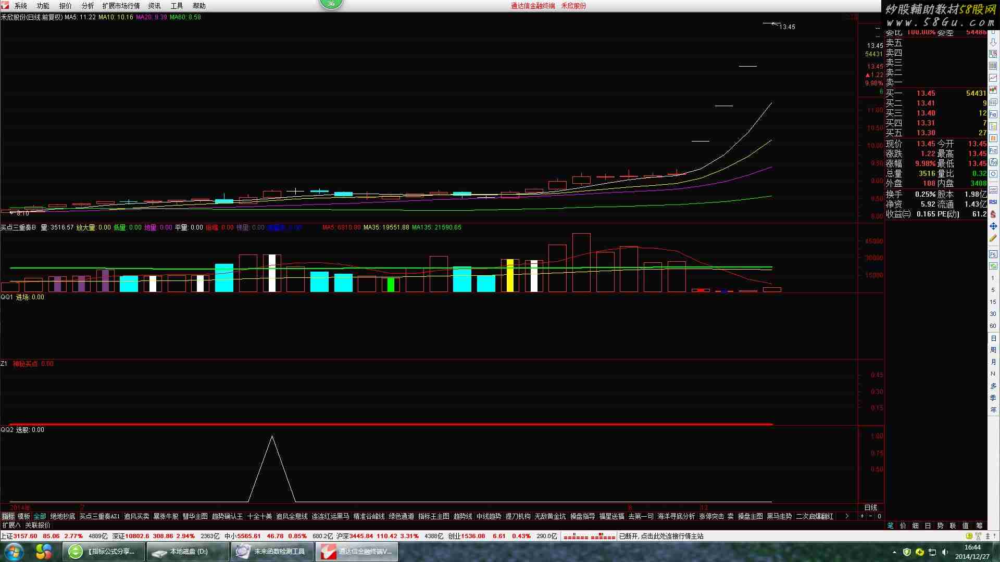Click the F10 company info icon

point(993,114)
